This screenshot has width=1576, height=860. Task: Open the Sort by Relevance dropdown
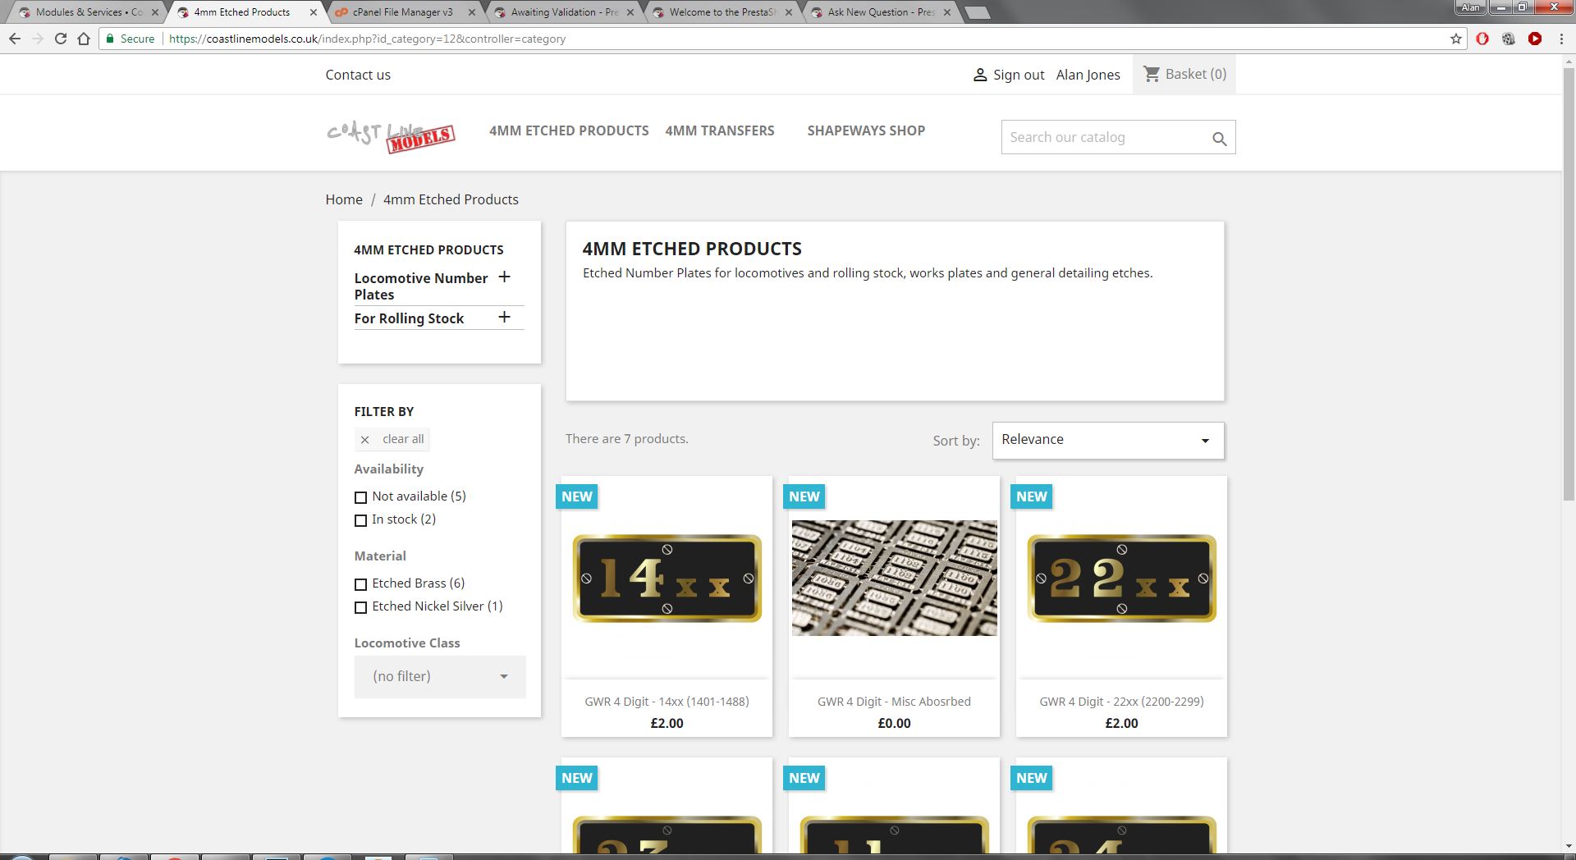click(x=1108, y=441)
